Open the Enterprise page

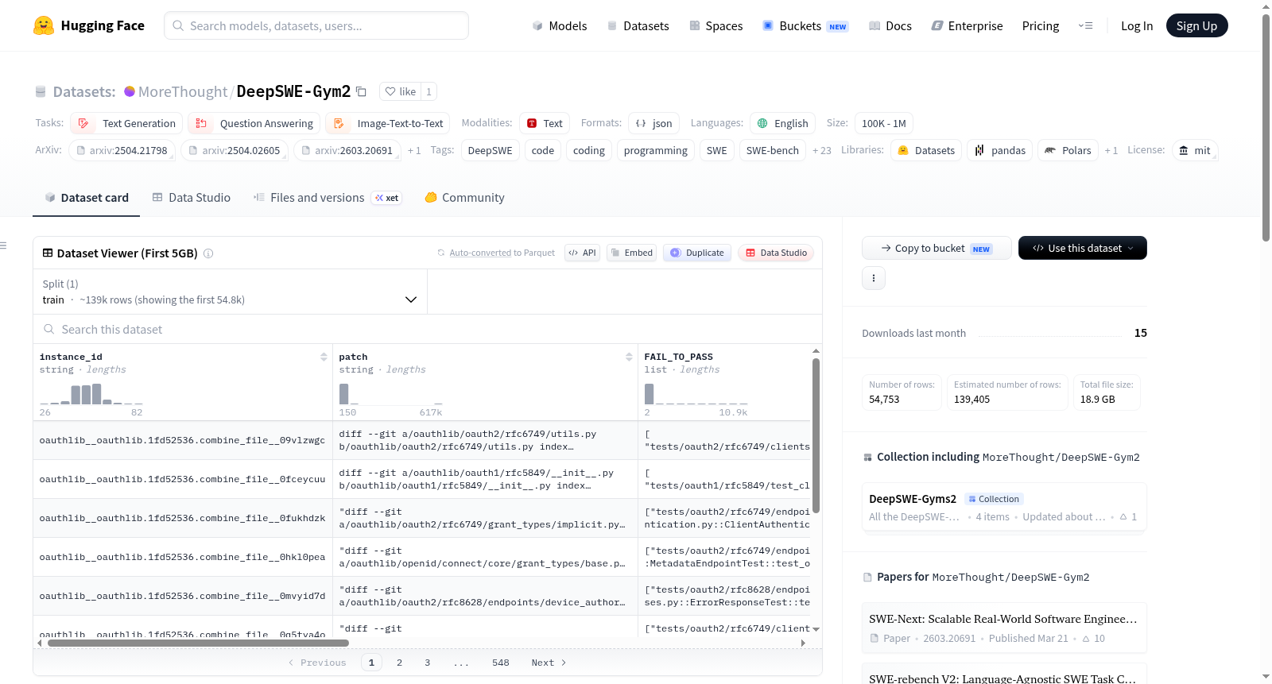[x=967, y=25]
